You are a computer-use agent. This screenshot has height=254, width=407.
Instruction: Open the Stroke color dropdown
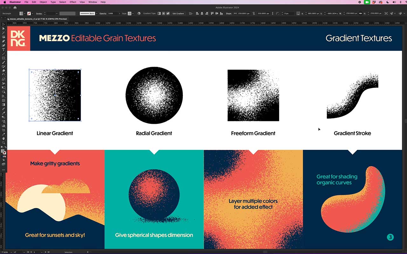[32, 14]
